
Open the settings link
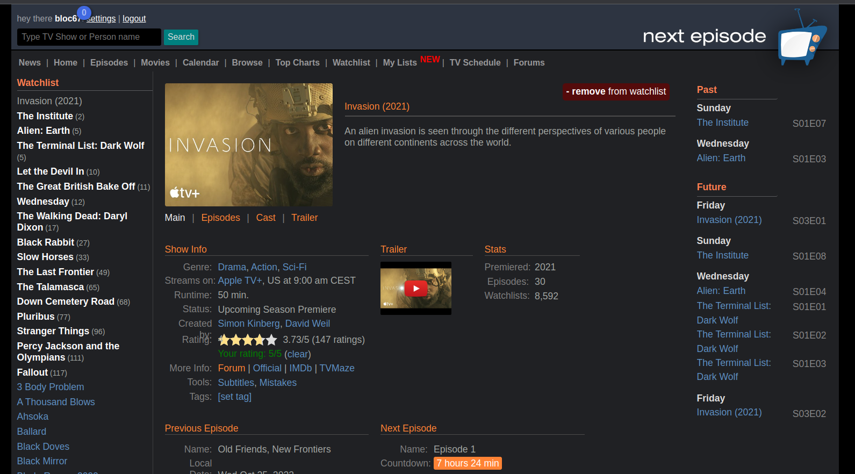coord(101,19)
